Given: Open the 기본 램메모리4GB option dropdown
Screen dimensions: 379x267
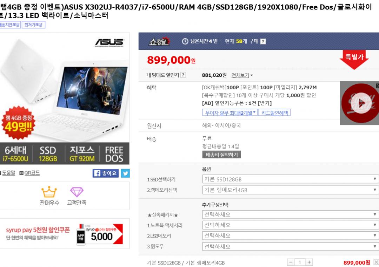Looking at the screenshot, I should [290, 190].
